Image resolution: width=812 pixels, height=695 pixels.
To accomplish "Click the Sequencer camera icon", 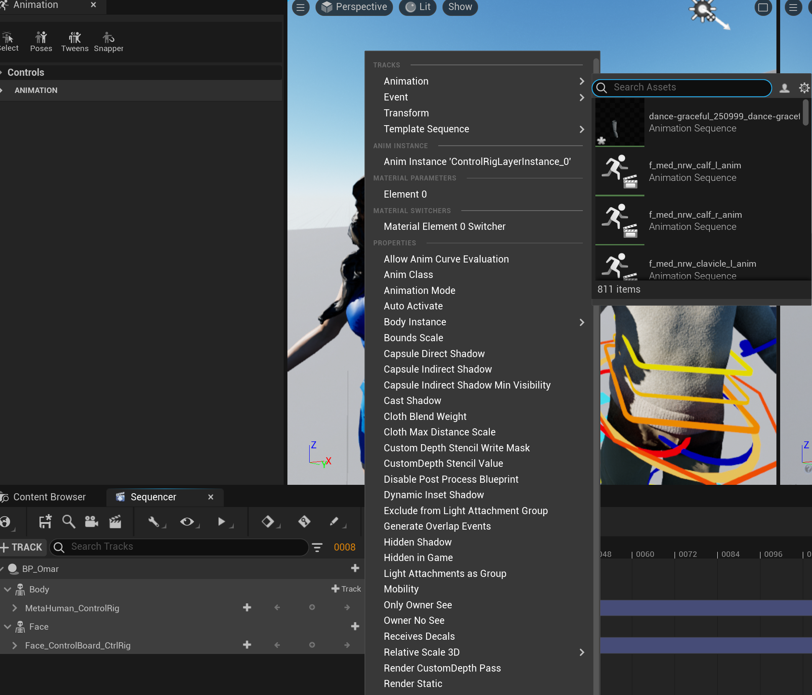I will (x=91, y=522).
